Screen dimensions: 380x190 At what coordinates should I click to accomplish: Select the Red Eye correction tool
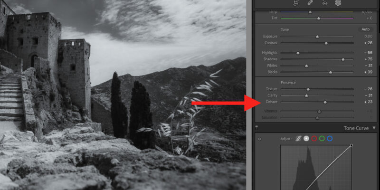(x=324, y=3)
